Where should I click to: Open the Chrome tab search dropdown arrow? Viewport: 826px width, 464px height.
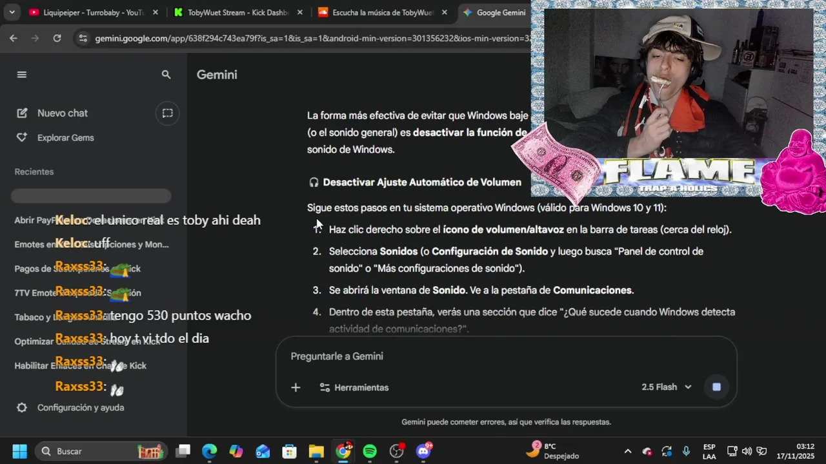(x=13, y=12)
